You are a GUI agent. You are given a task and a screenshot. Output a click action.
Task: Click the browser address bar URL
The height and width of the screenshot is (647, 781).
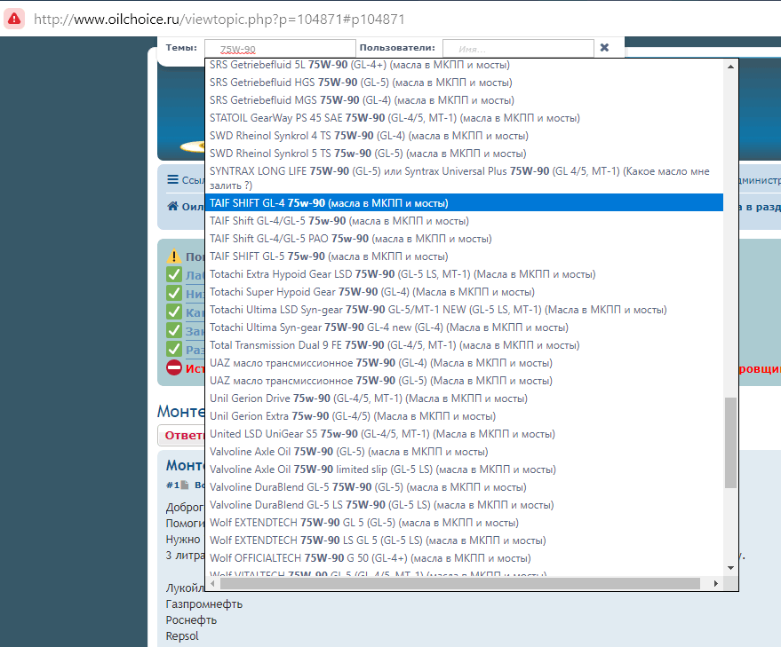click(x=219, y=19)
